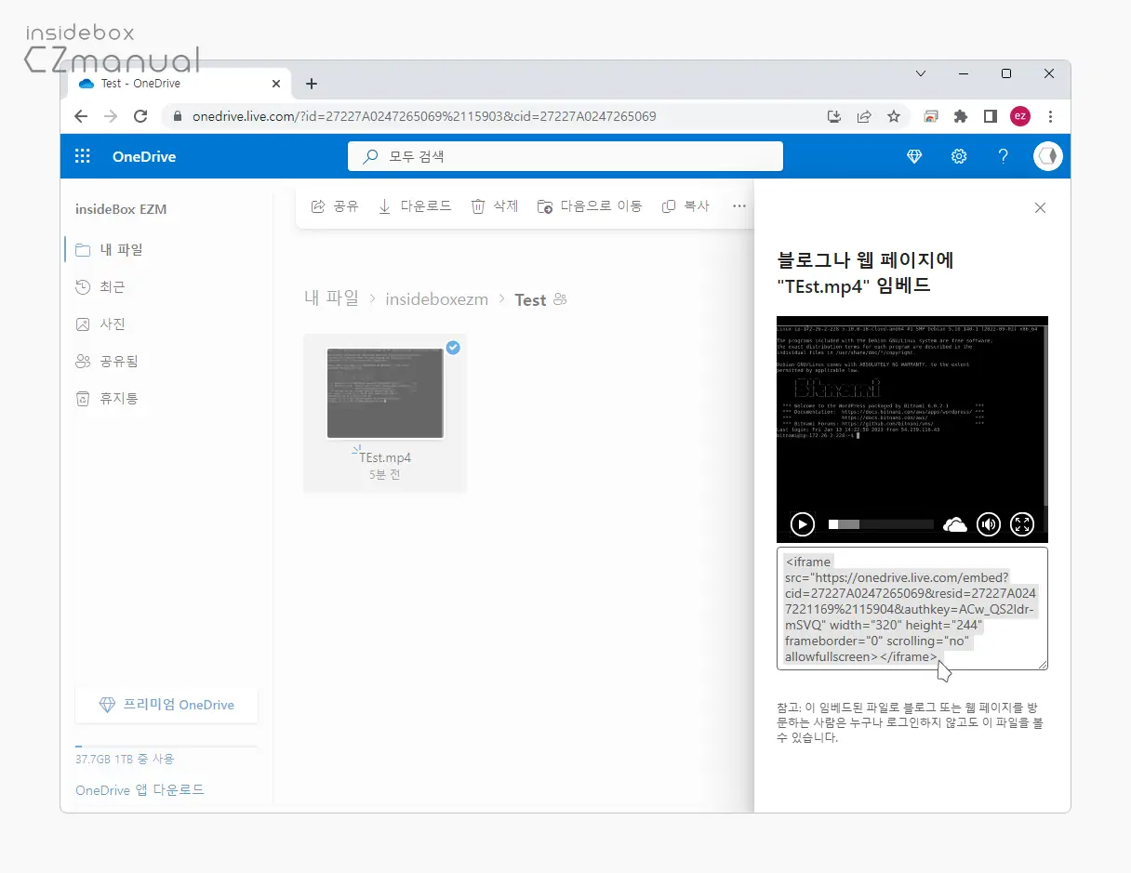The width and height of the screenshot is (1131, 873).
Task: Click the share page icon in address bar
Action: coord(864,116)
